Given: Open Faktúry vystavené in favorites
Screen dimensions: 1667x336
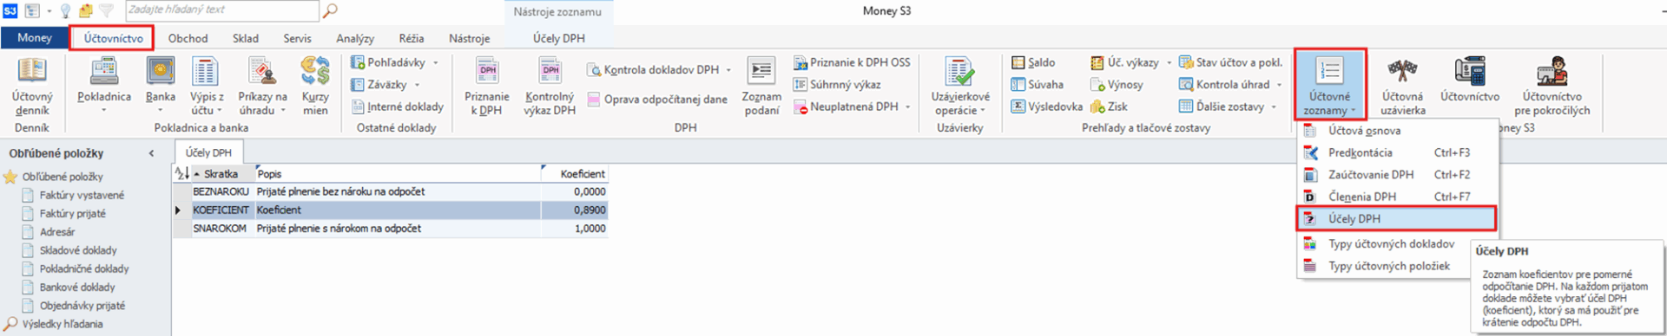Looking at the screenshot, I should tap(82, 195).
